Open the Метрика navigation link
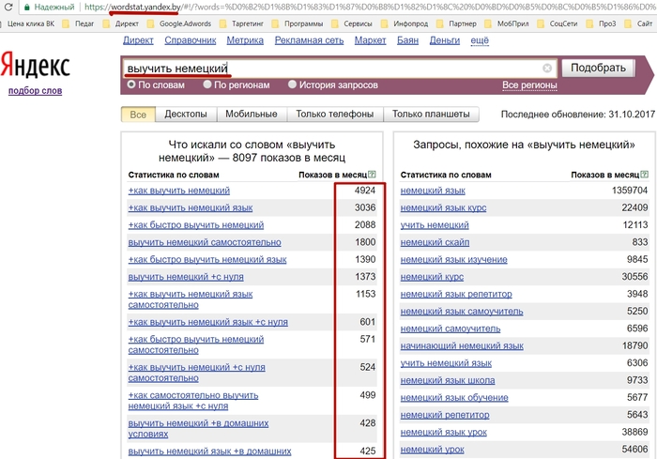Screen dimensions: 657x459 (245, 40)
